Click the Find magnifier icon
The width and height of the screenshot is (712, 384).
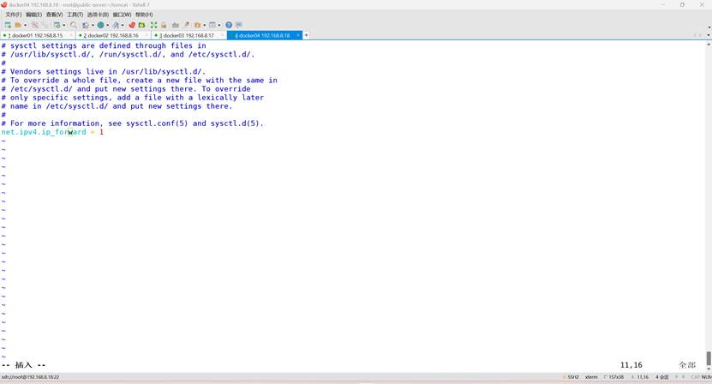(74, 25)
